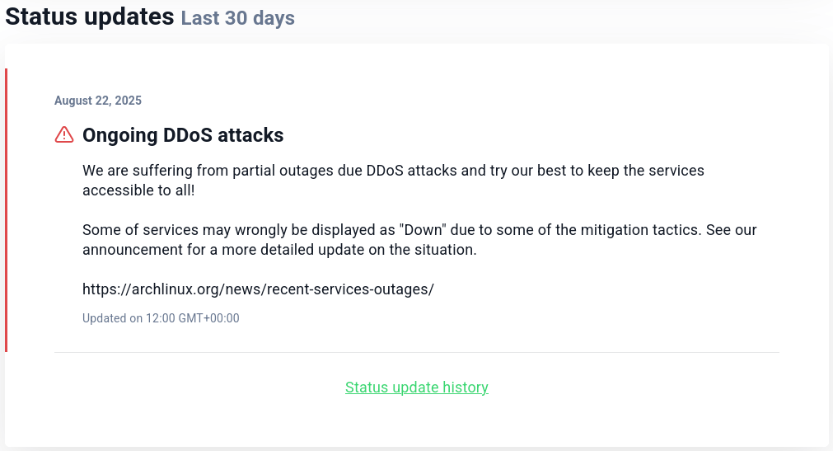Click the "Ongoing" word in the heading
The image size is (833, 451).
click(120, 135)
